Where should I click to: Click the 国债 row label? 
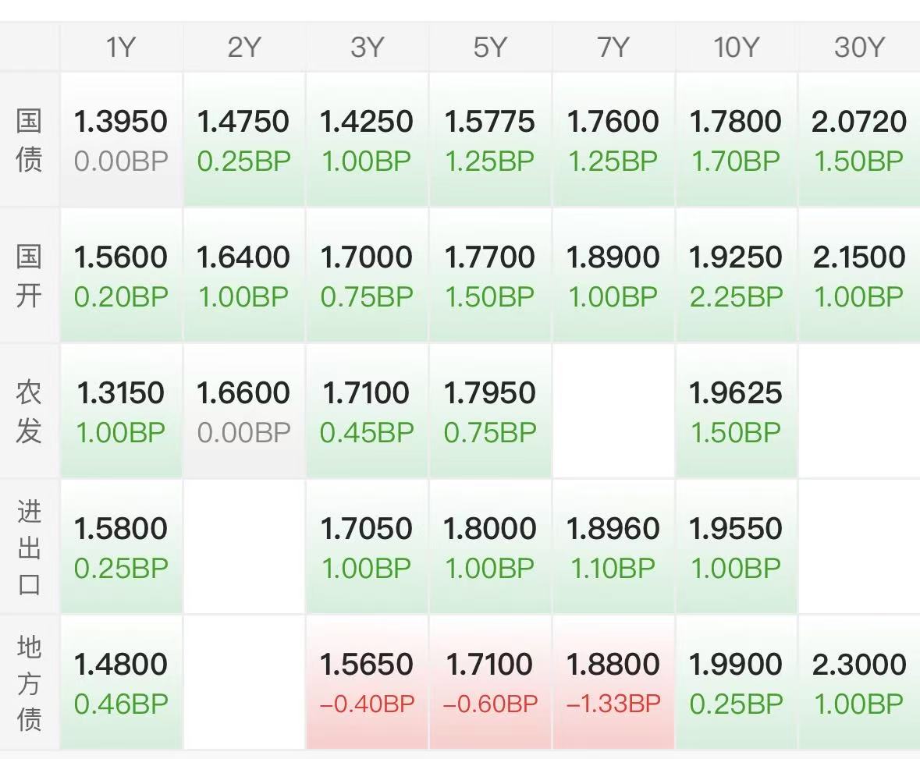click(x=29, y=140)
